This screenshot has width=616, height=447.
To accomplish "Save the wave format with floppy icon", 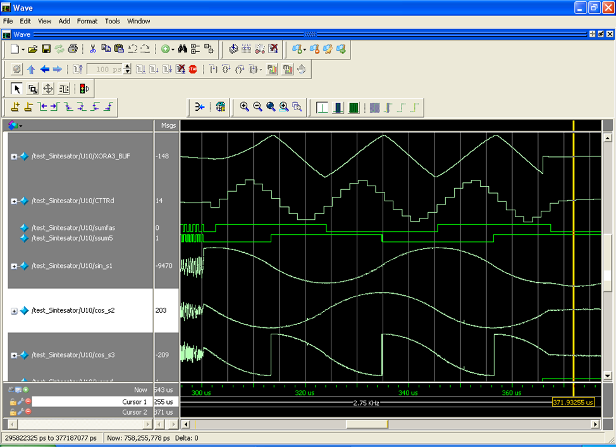I will pyautogui.click(x=46, y=49).
